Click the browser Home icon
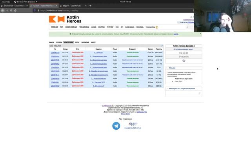The height and width of the screenshot is (141, 251). (x=15, y=11)
